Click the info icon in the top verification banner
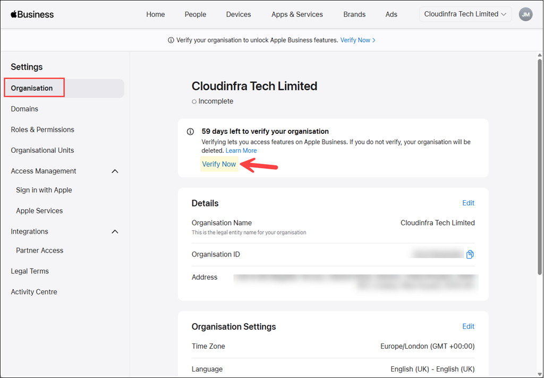This screenshot has height=378, width=544. click(x=171, y=40)
